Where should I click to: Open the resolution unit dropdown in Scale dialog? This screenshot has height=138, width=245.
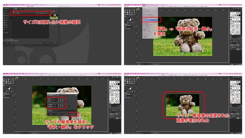click(67, 106)
